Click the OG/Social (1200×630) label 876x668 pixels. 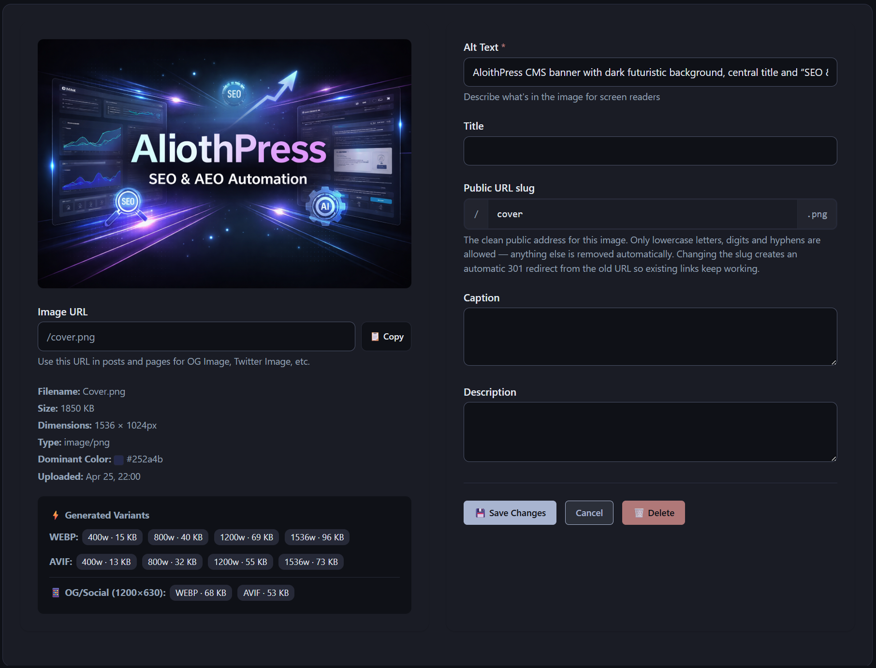pos(115,593)
